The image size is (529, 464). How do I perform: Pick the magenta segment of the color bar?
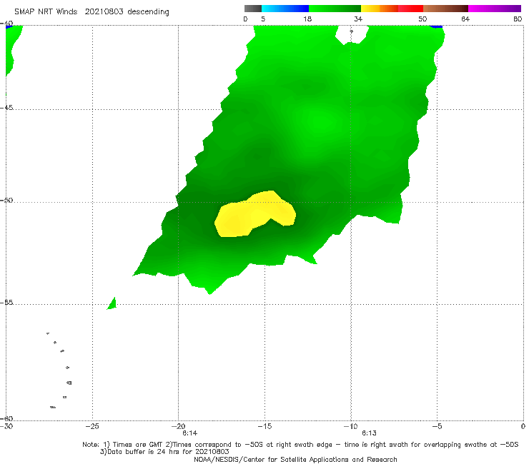[x=494, y=9]
